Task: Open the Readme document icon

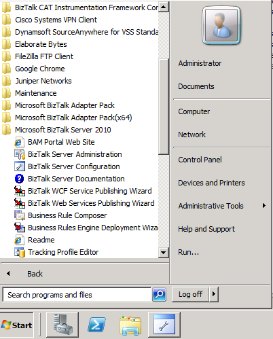Action: click(19, 240)
